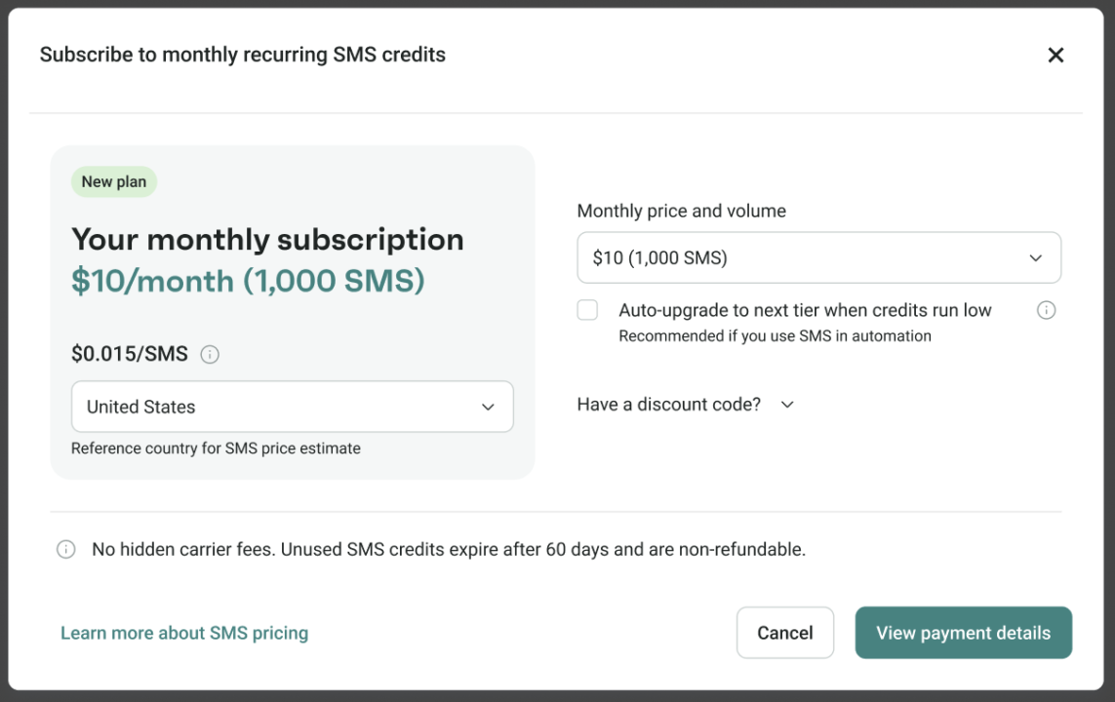Click the New plan badge
The image size is (1115, 702).
[114, 182]
